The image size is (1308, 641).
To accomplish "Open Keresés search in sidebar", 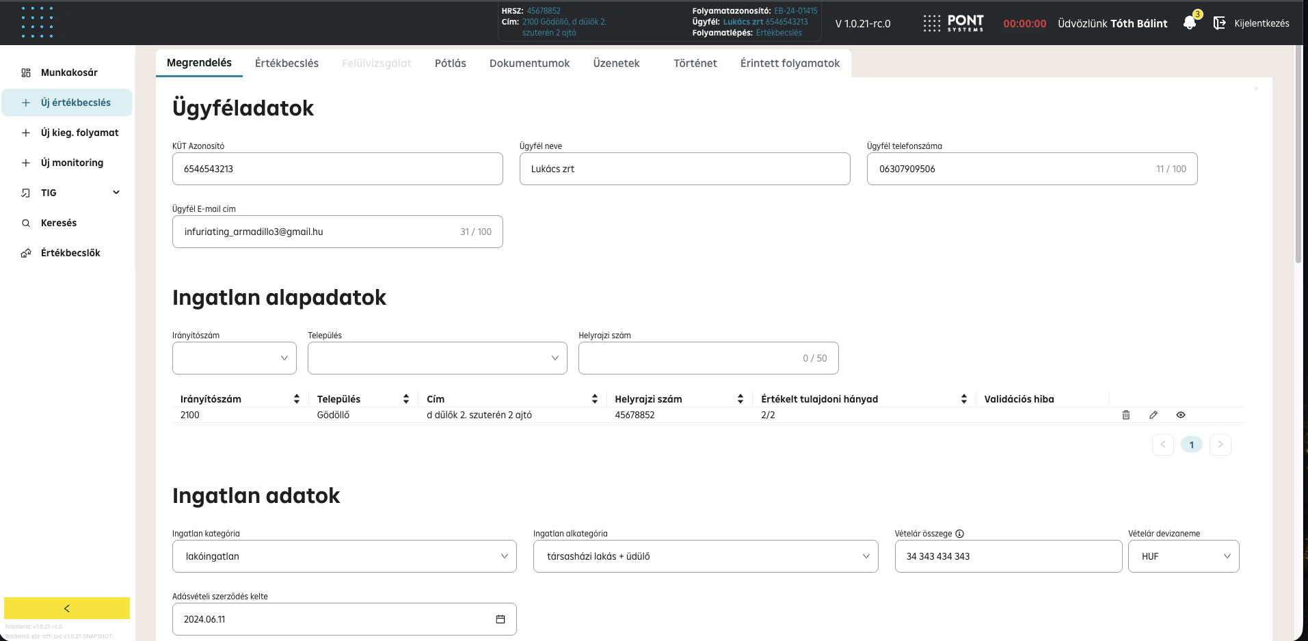I will point(59,223).
